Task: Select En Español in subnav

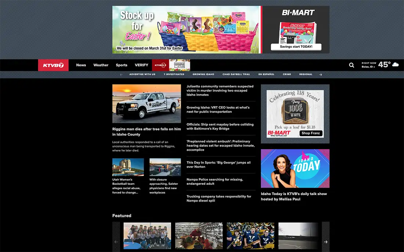Action: pos(266,75)
